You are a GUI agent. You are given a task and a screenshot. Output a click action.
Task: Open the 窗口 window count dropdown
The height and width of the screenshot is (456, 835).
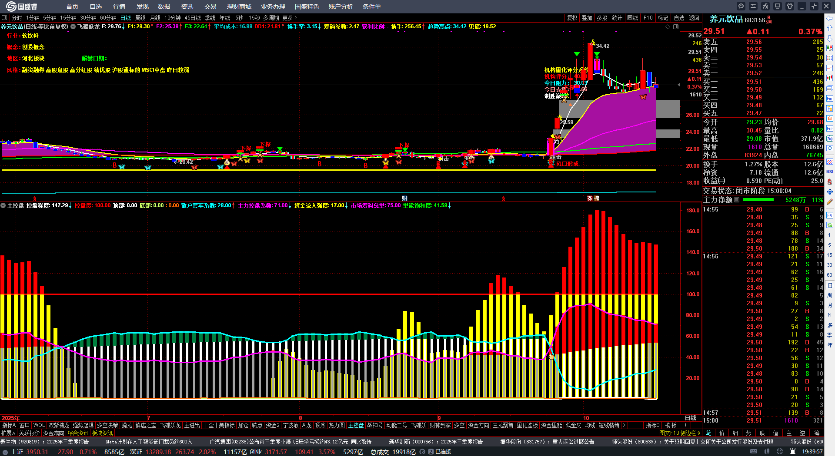24,425
